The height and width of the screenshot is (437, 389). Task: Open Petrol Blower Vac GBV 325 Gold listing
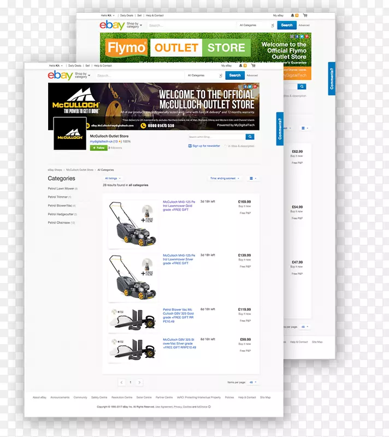(178, 316)
